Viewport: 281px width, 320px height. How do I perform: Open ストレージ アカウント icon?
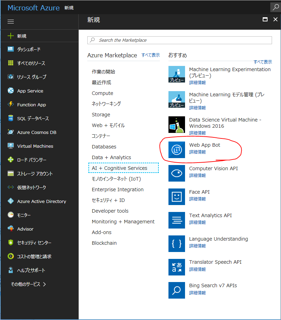(11, 174)
